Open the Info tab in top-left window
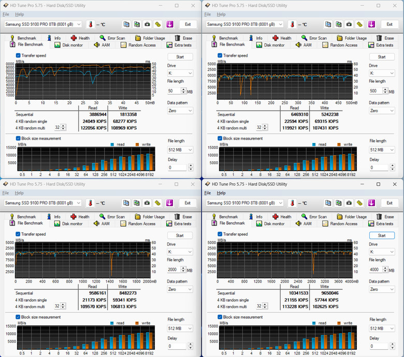 coord(54,38)
